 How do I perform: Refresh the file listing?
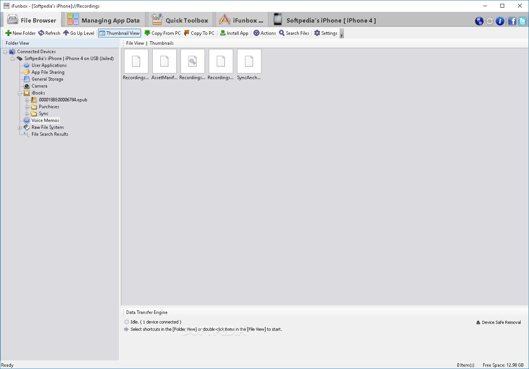click(x=49, y=33)
